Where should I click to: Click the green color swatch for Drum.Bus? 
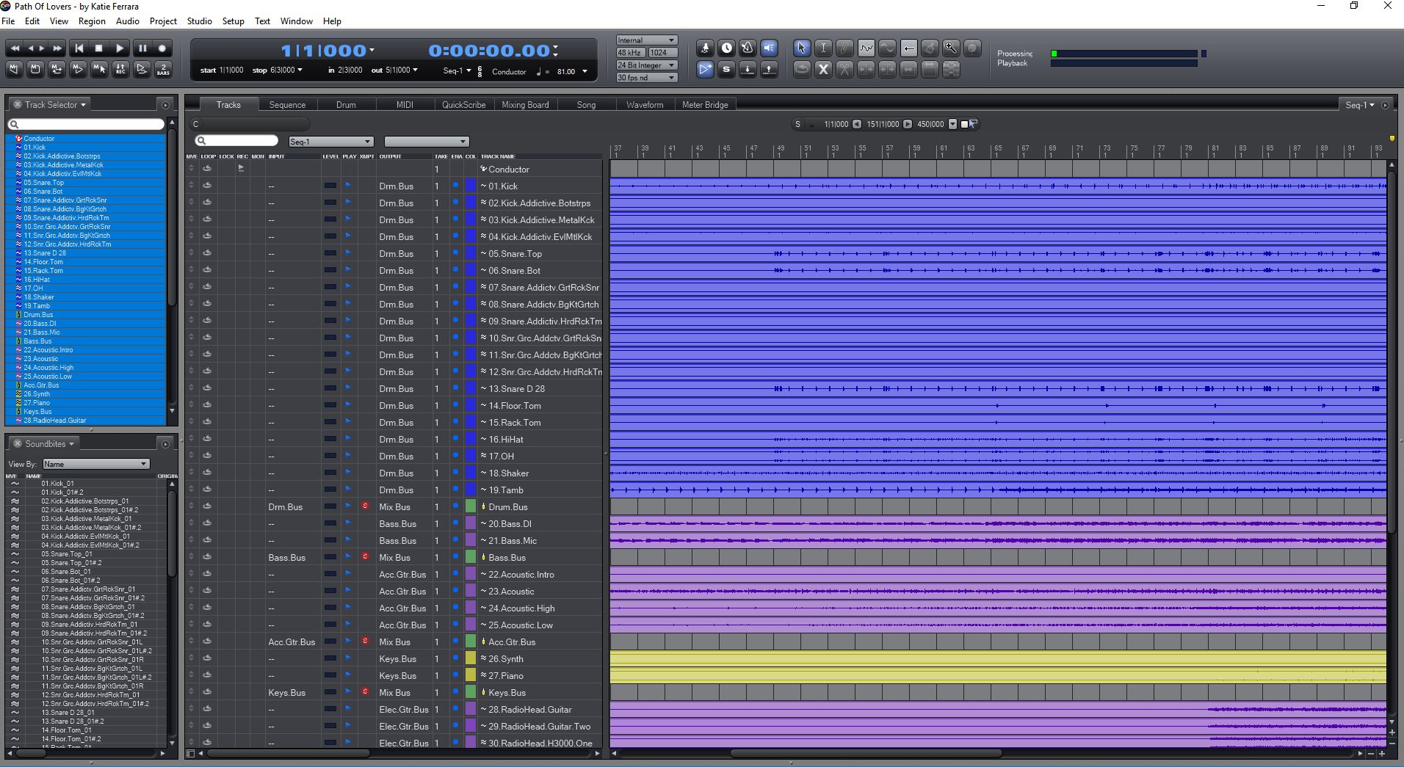471,506
